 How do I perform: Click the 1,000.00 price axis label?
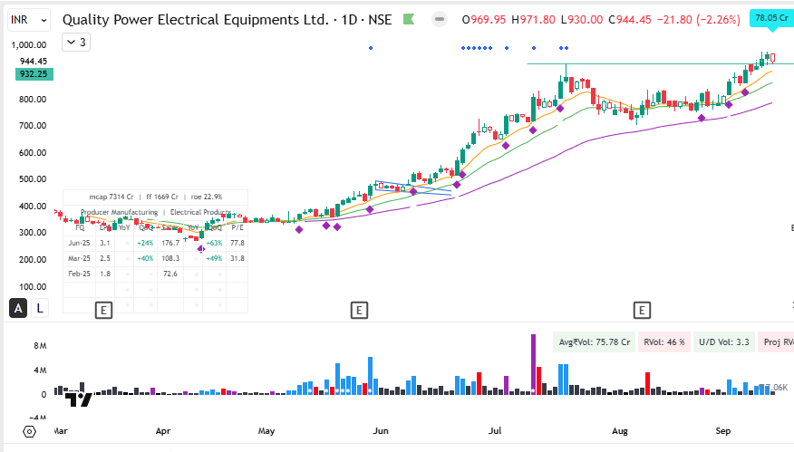coord(29,45)
